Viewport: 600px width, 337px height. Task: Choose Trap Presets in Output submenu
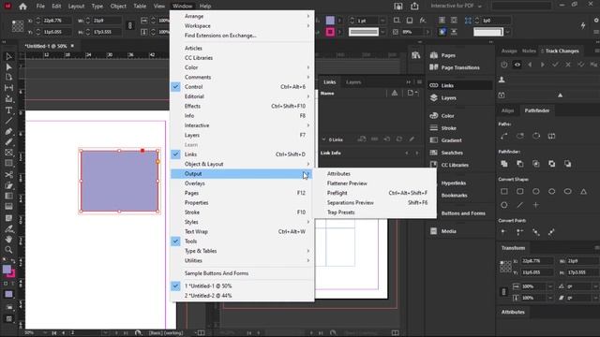375,212
